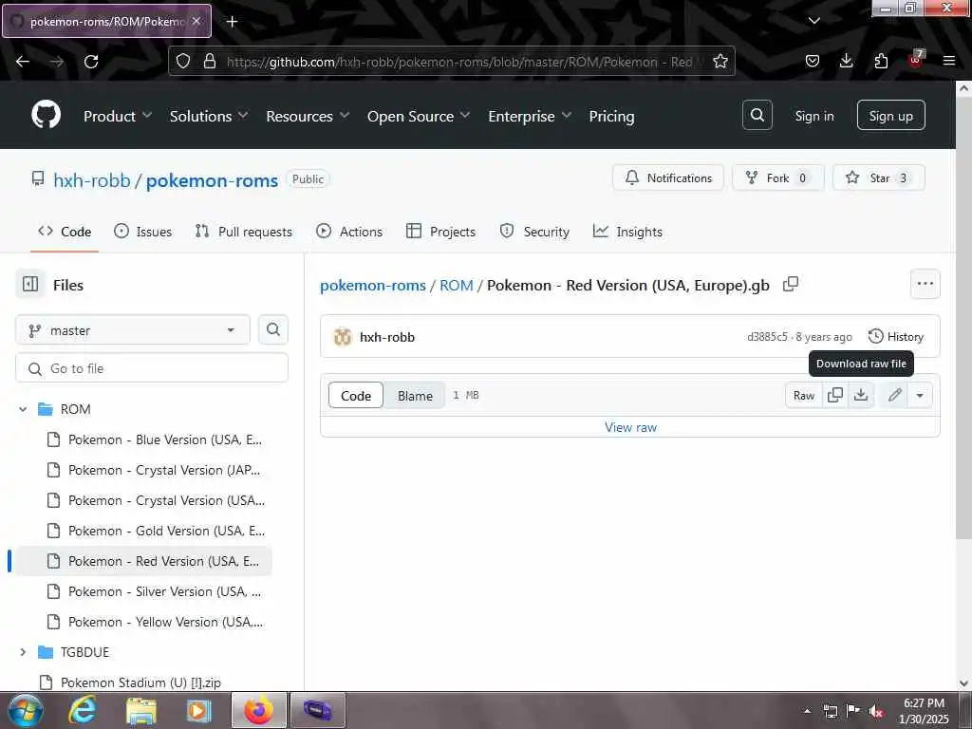
Task: Click the tracking protection shield icon
Action: tap(183, 62)
